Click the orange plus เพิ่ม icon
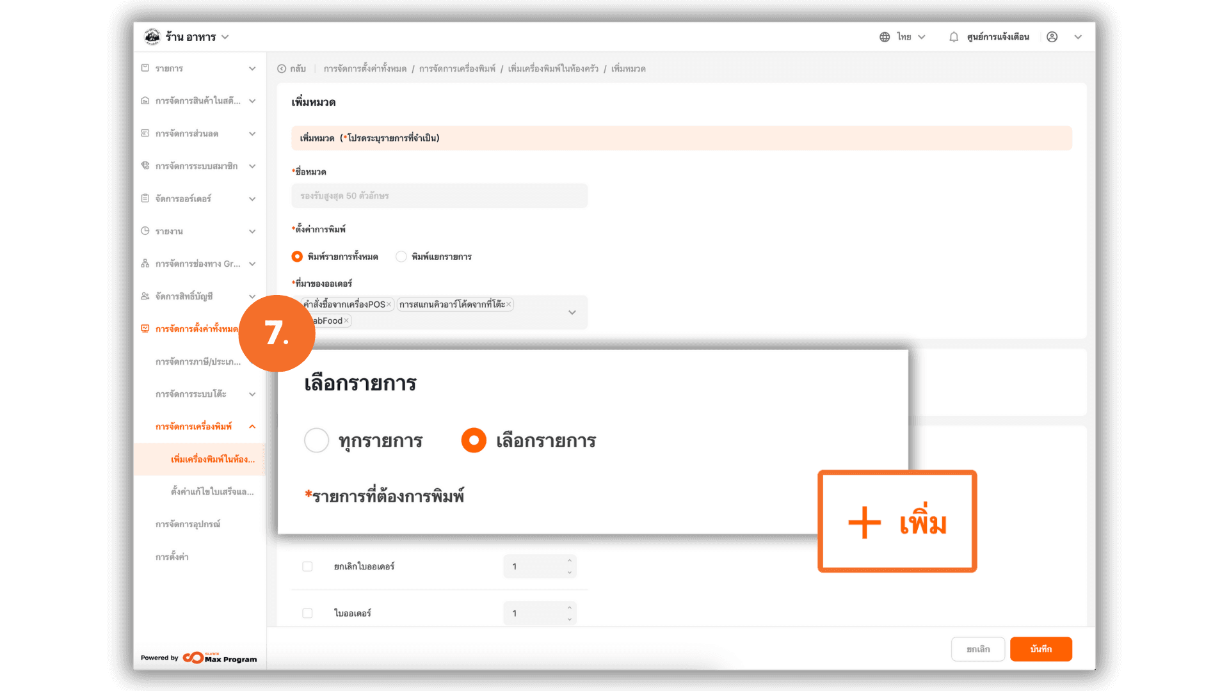1229x691 pixels. 864,523
